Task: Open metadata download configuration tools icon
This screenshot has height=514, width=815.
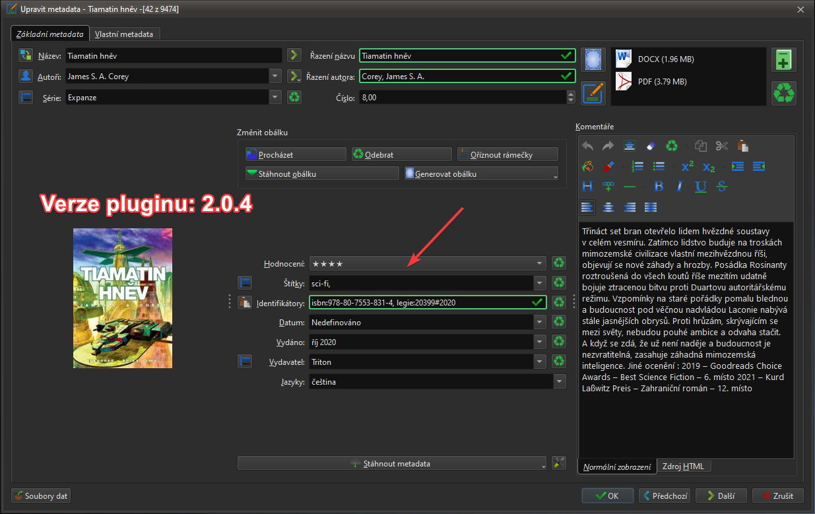Action: [x=559, y=463]
